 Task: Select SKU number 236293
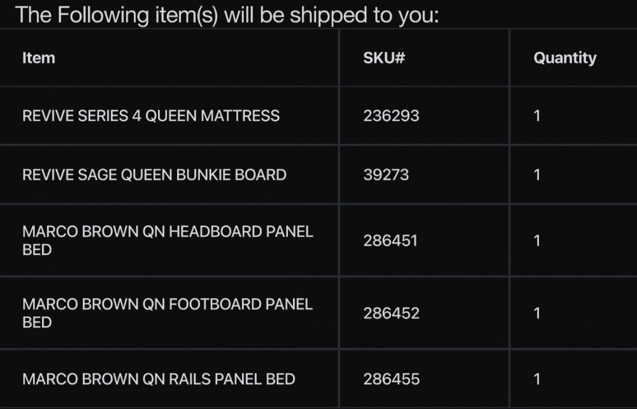coord(391,116)
